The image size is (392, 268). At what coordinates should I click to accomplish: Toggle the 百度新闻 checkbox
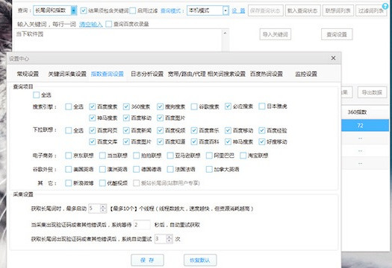coord(126,130)
